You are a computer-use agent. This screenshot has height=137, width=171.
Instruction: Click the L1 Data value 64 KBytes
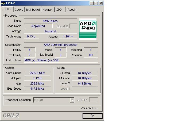coord(85,73)
